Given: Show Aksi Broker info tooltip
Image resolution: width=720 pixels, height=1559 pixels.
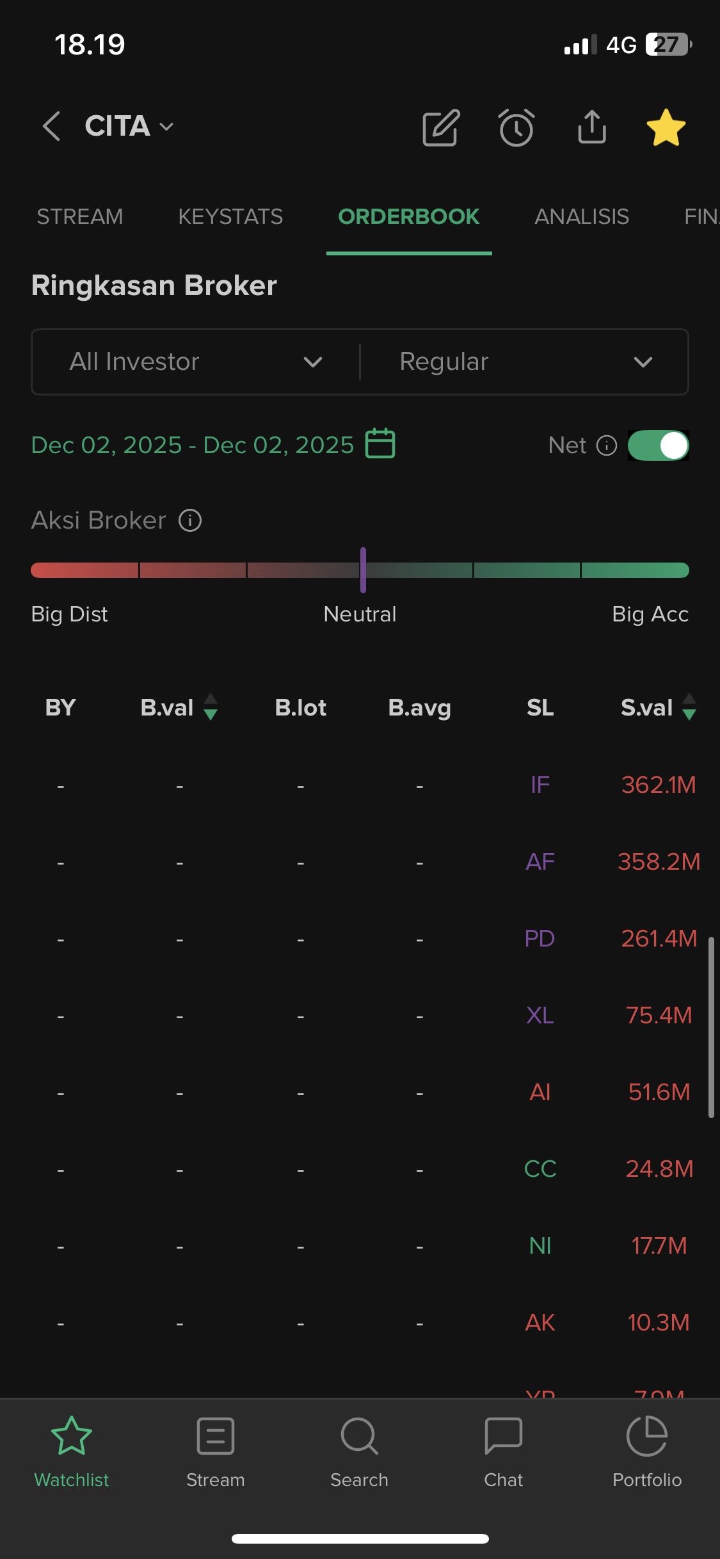Looking at the screenshot, I should (x=190, y=520).
